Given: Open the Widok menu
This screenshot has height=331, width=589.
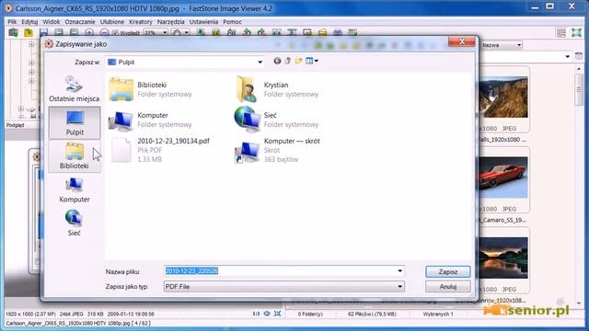Looking at the screenshot, I should tap(52, 22).
